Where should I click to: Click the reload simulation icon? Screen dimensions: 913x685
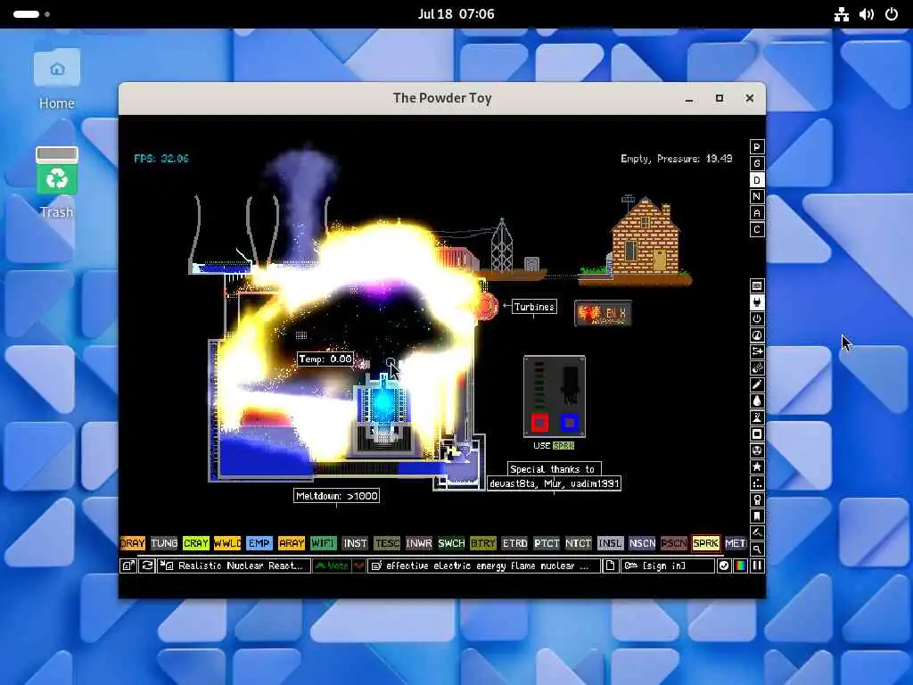tap(147, 565)
